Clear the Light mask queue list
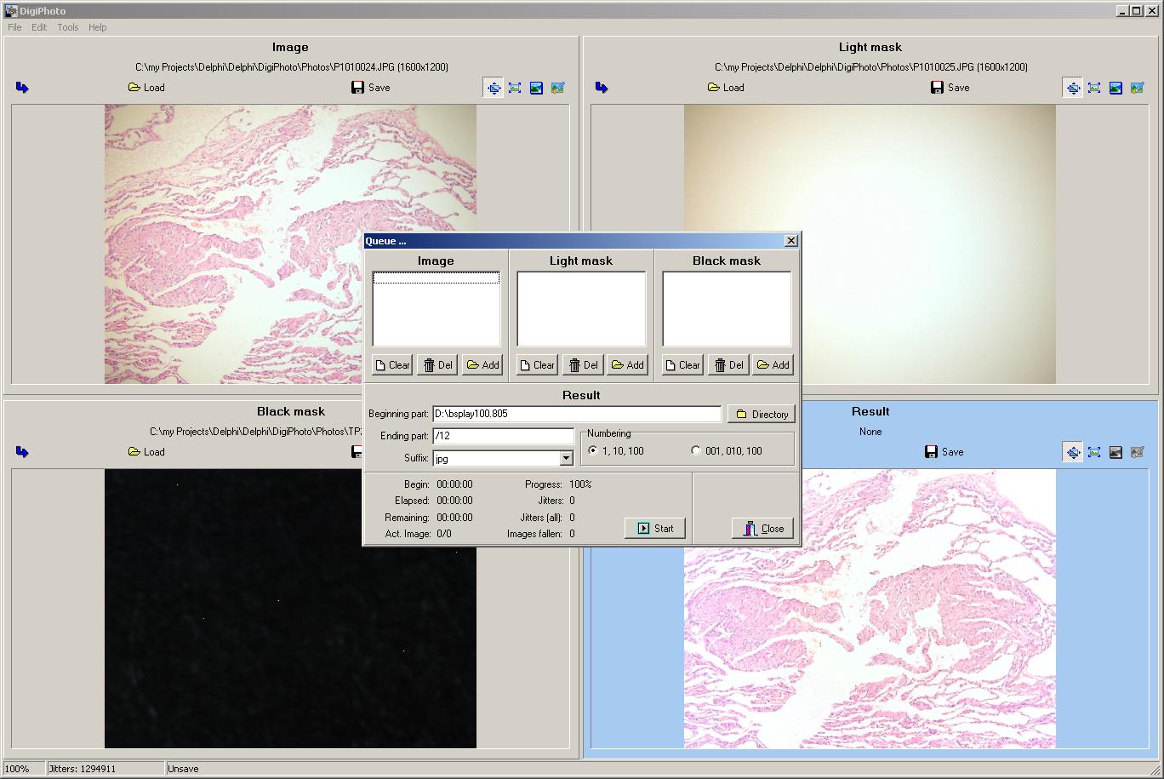The image size is (1164, 779). point(537,365)
